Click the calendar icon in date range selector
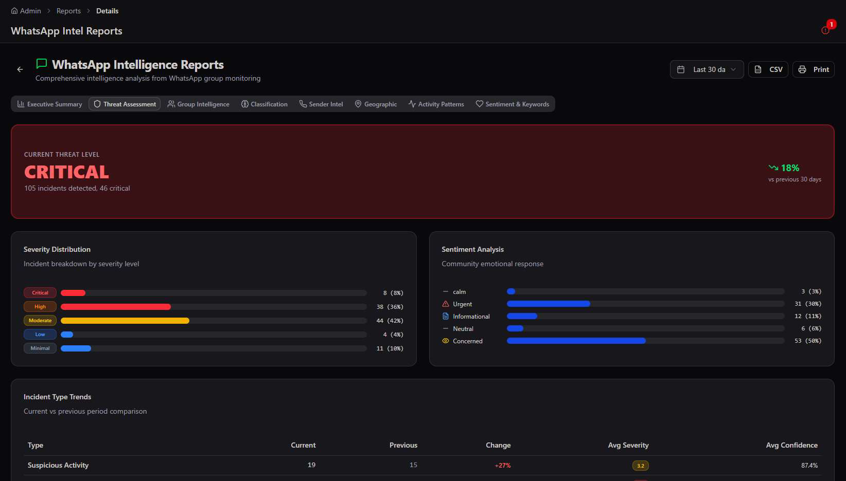The image size is (846, 481). 681,69
